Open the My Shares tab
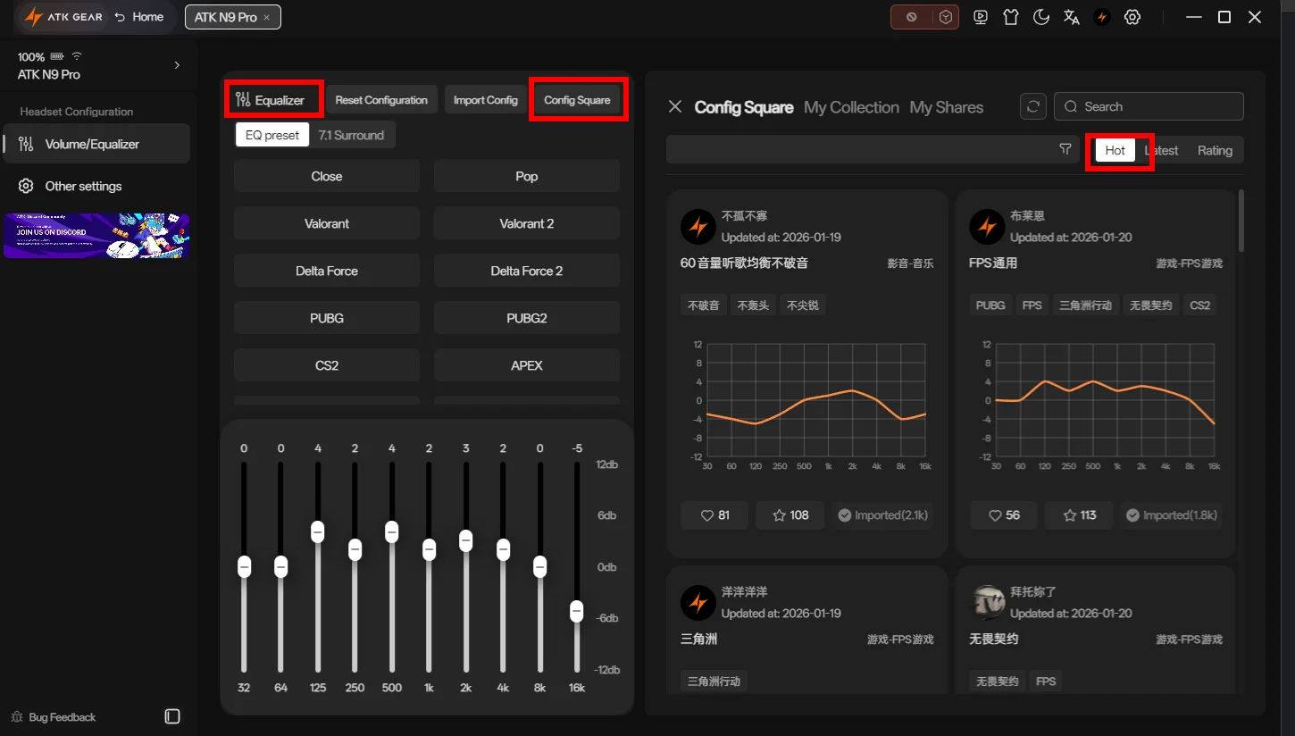Image resolution: width=1295 pixels, height=736 pixels. [x=947, y=107]
